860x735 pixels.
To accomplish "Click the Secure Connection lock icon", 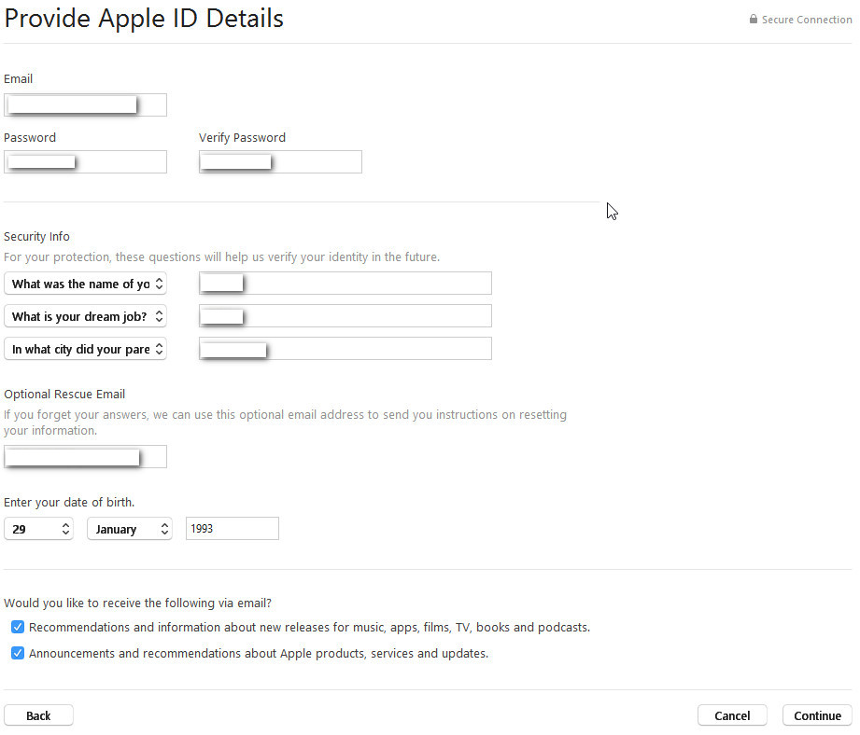I will tap(753, 20).
